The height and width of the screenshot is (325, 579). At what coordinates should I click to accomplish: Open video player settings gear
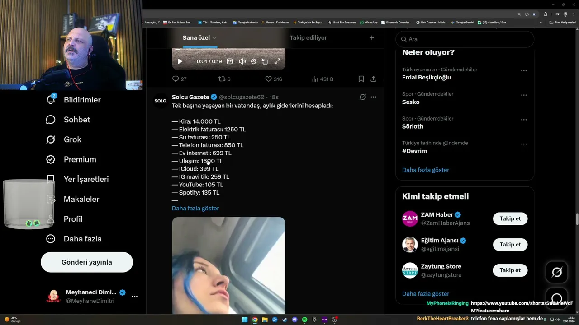[x=253, y=61]
